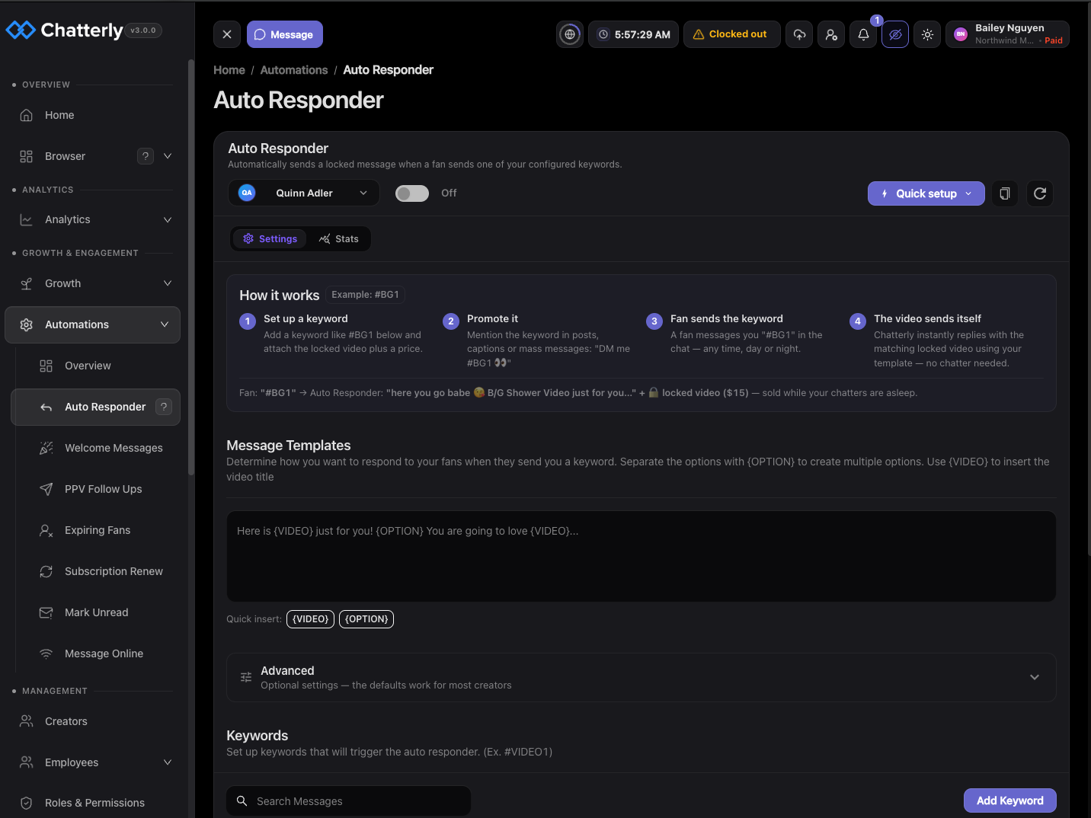
Task: Click the Roles & Permissions shield icon
Action: [x=27, y=803]
